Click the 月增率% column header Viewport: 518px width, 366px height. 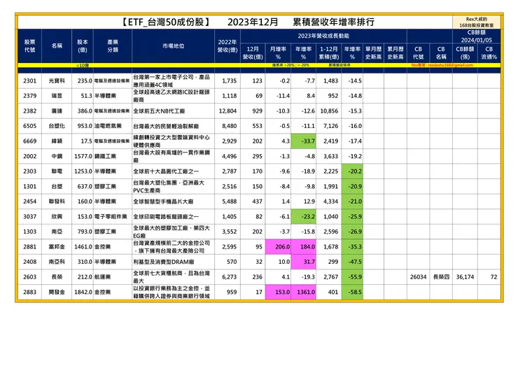point(278,53)
